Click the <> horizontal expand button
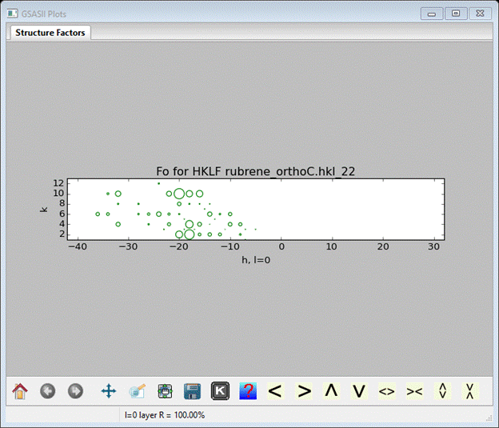Screen dimensions: 499x428 pos(387,391)
